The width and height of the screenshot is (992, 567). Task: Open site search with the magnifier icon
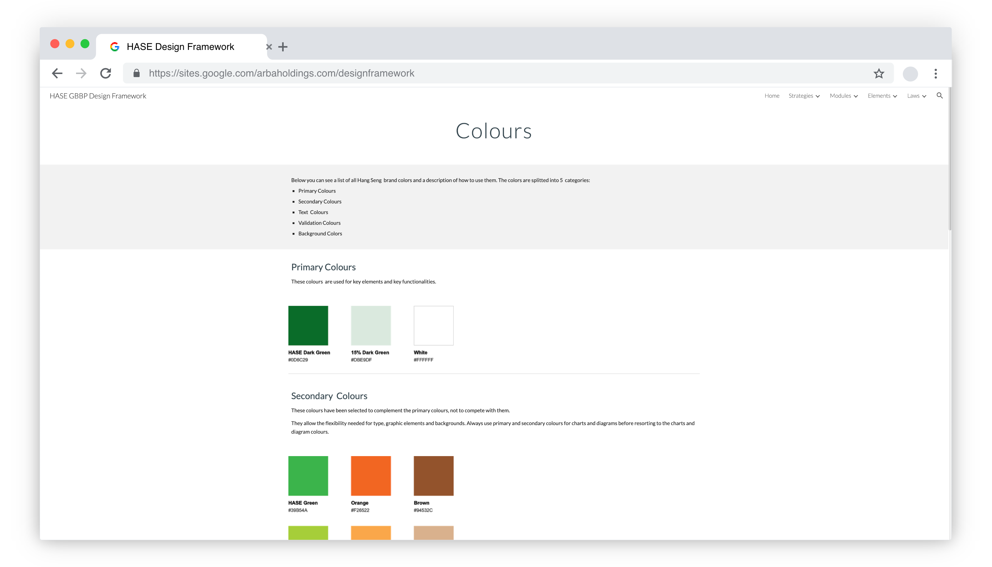click(939, 96)
